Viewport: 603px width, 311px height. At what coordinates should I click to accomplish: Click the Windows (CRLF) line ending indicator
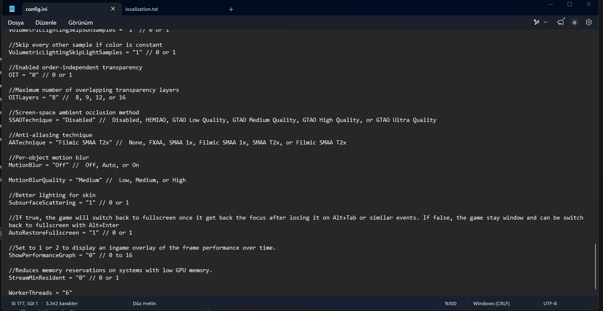pos(491,303)
